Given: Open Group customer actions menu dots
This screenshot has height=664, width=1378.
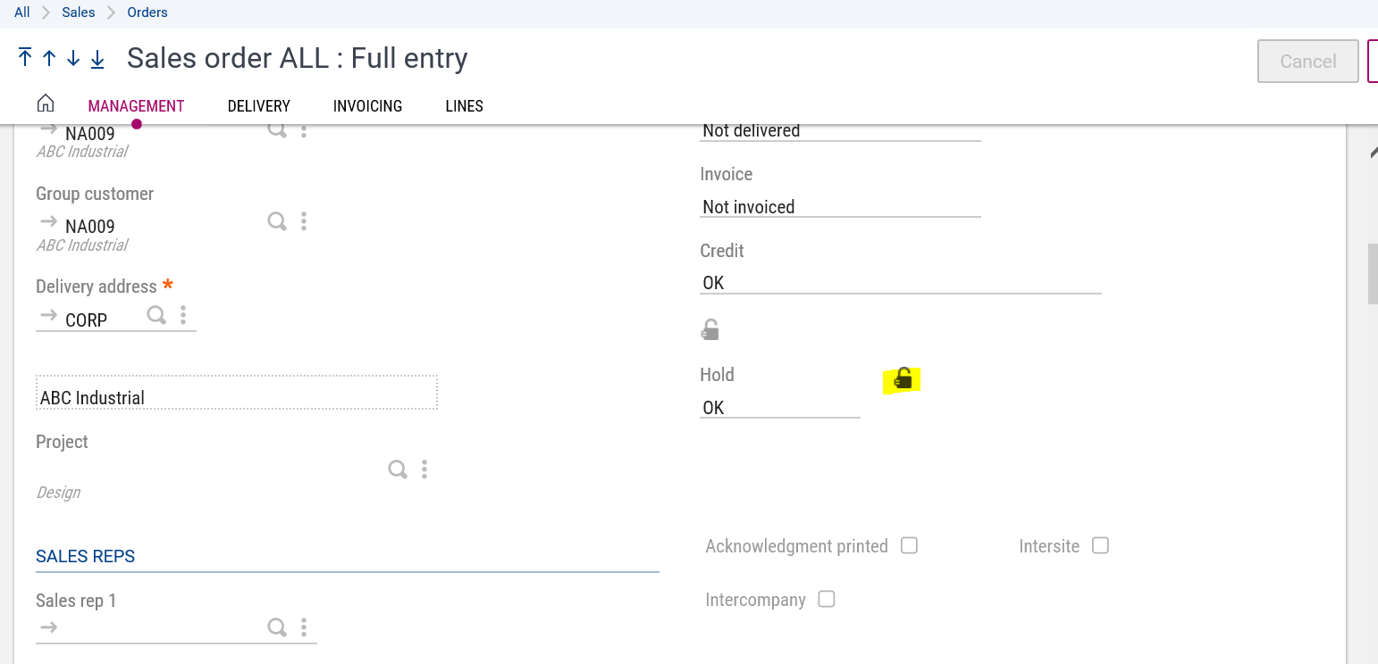Looking at the screenshot, I should 304,221.
